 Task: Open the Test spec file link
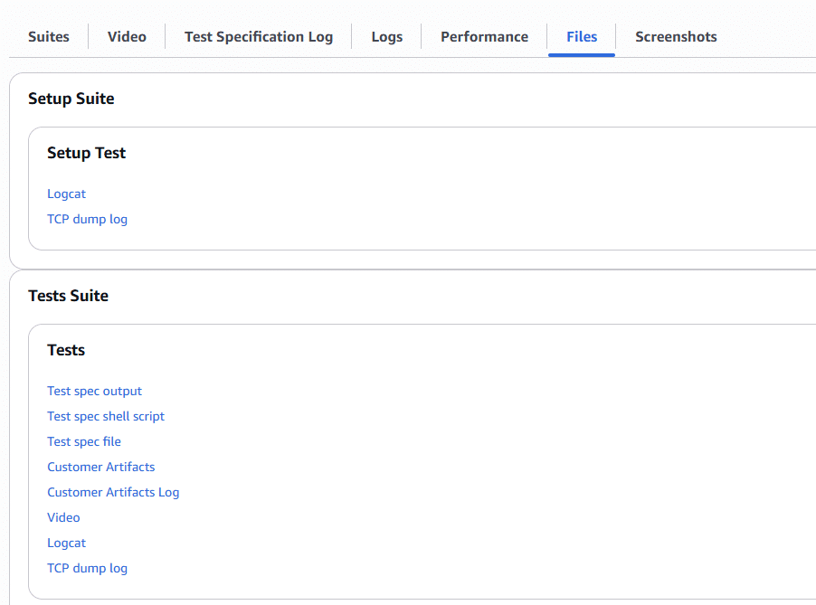coord(84,441)
